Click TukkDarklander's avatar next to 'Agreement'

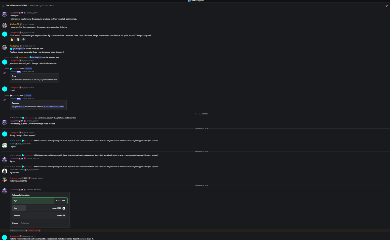click(5, 171)
